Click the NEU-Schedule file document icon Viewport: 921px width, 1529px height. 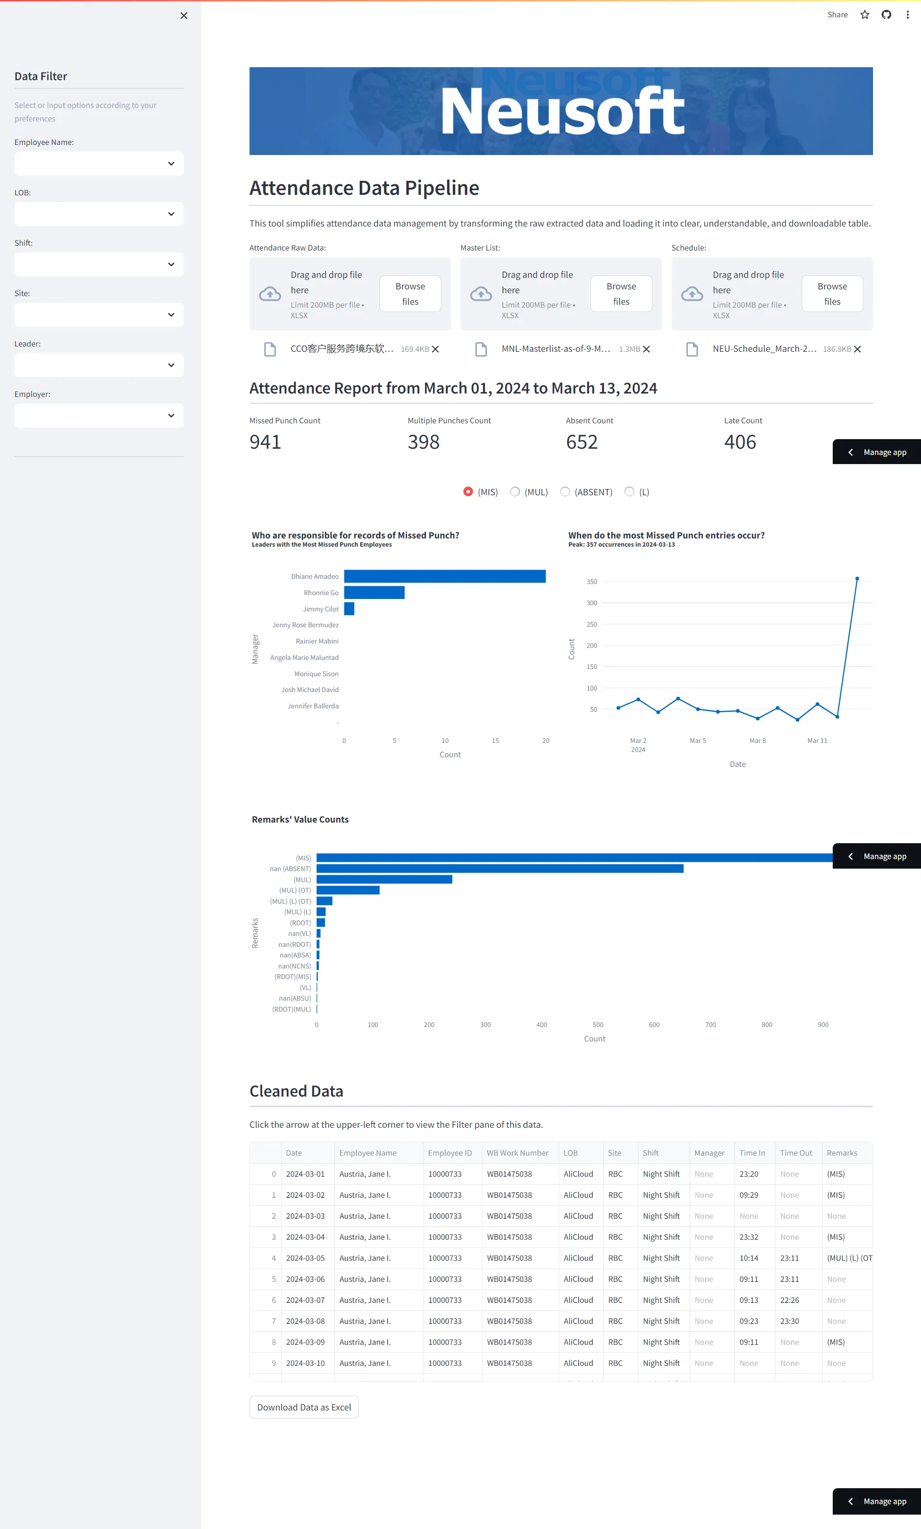[x=692, y=349]
